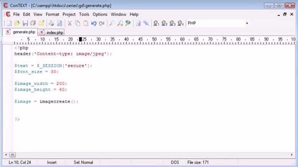Click the header('Content-type: image/jpeg') line

pos(63,54)
